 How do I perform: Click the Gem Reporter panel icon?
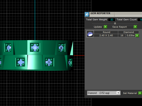87,14
